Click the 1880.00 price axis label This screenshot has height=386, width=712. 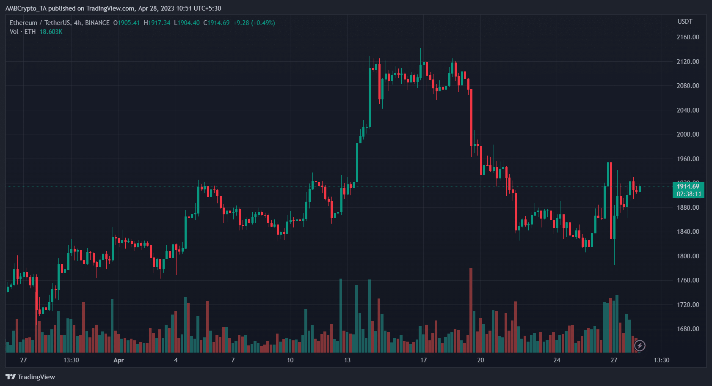[688, 208]
